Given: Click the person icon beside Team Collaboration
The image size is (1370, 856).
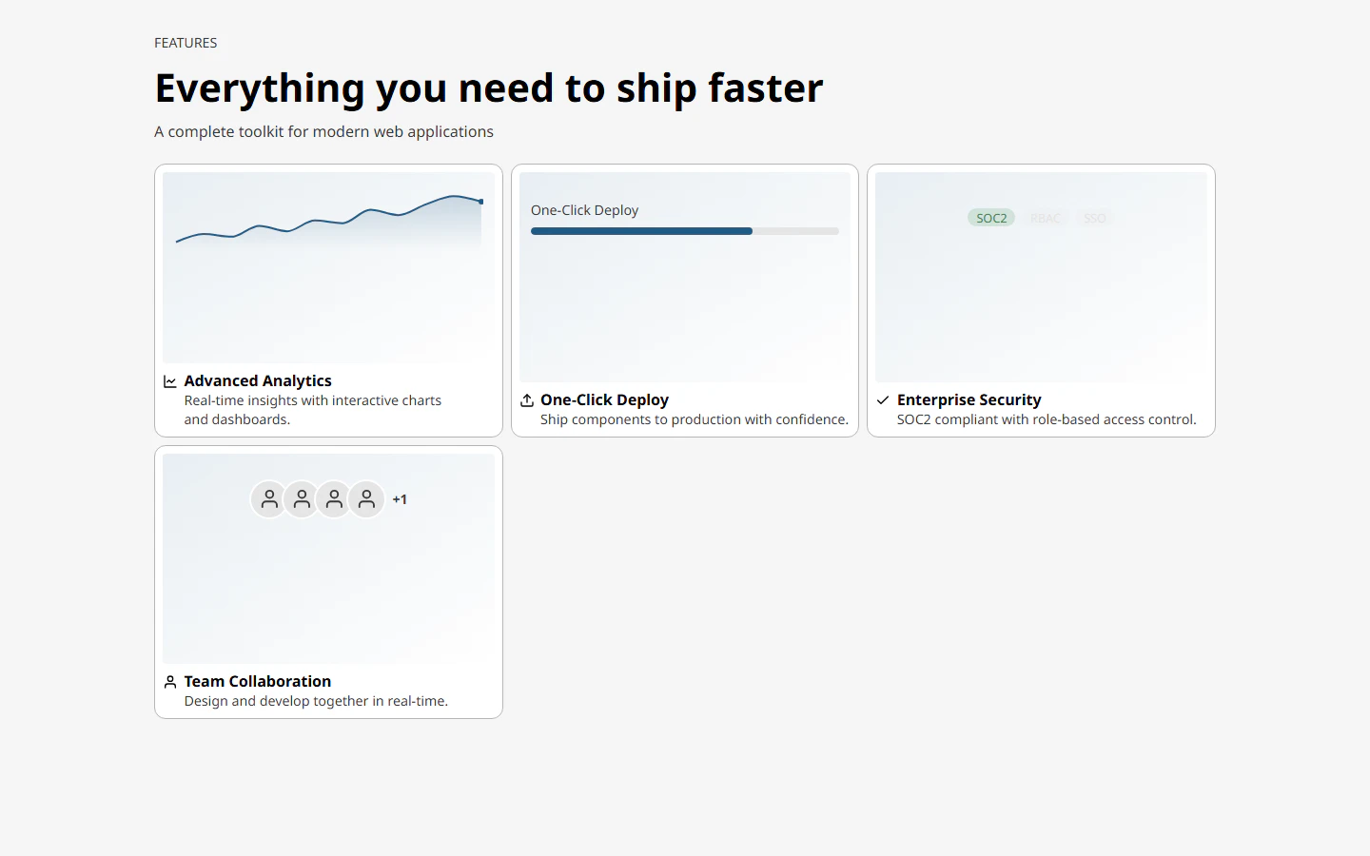Looking at the screenshot, I should click(x=170, y=682).
